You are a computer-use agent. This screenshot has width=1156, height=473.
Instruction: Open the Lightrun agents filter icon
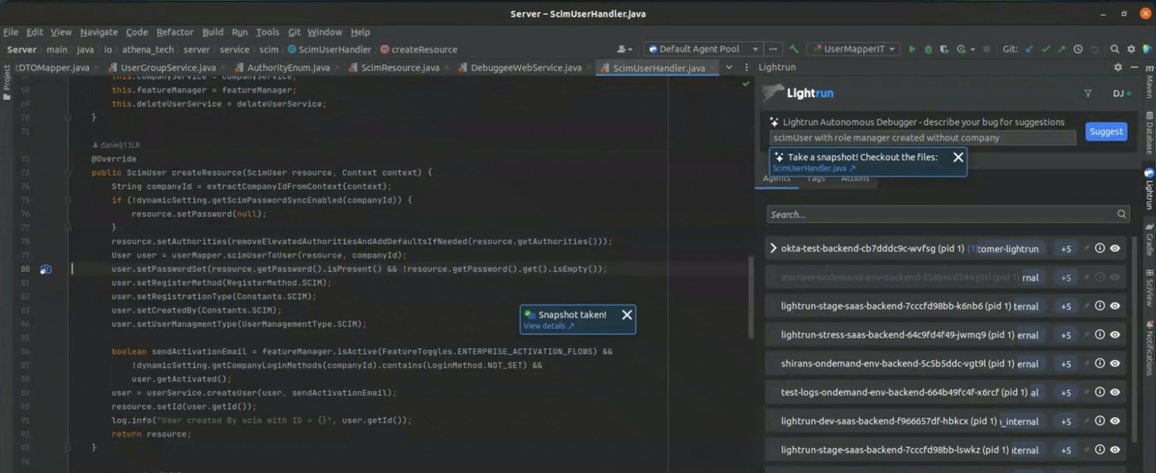tap(1088, 94)
